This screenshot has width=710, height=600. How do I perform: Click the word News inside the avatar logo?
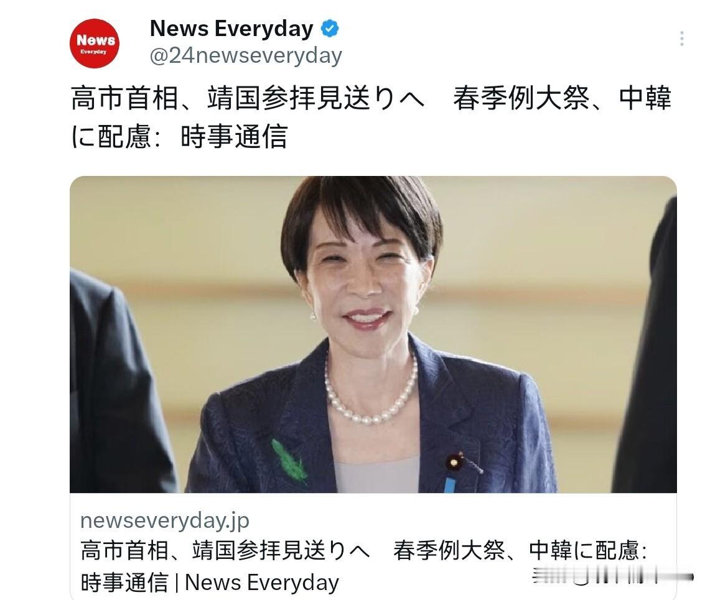96,40
